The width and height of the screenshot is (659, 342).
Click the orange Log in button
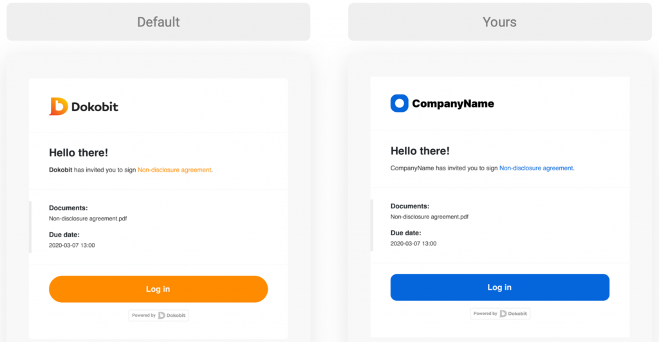158,289
